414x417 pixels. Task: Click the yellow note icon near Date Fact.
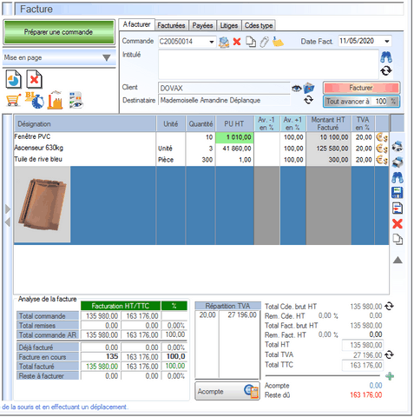pyautogui.click(x=278, y=42)
